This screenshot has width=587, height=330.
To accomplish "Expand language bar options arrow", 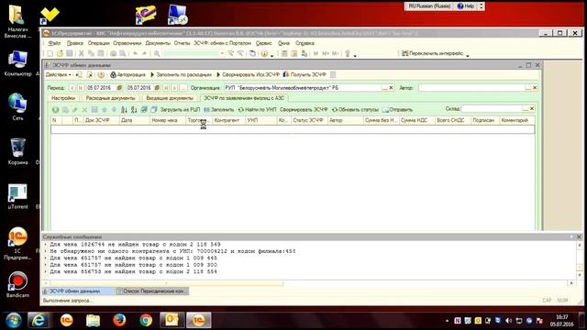I will (x=482, y=6).
